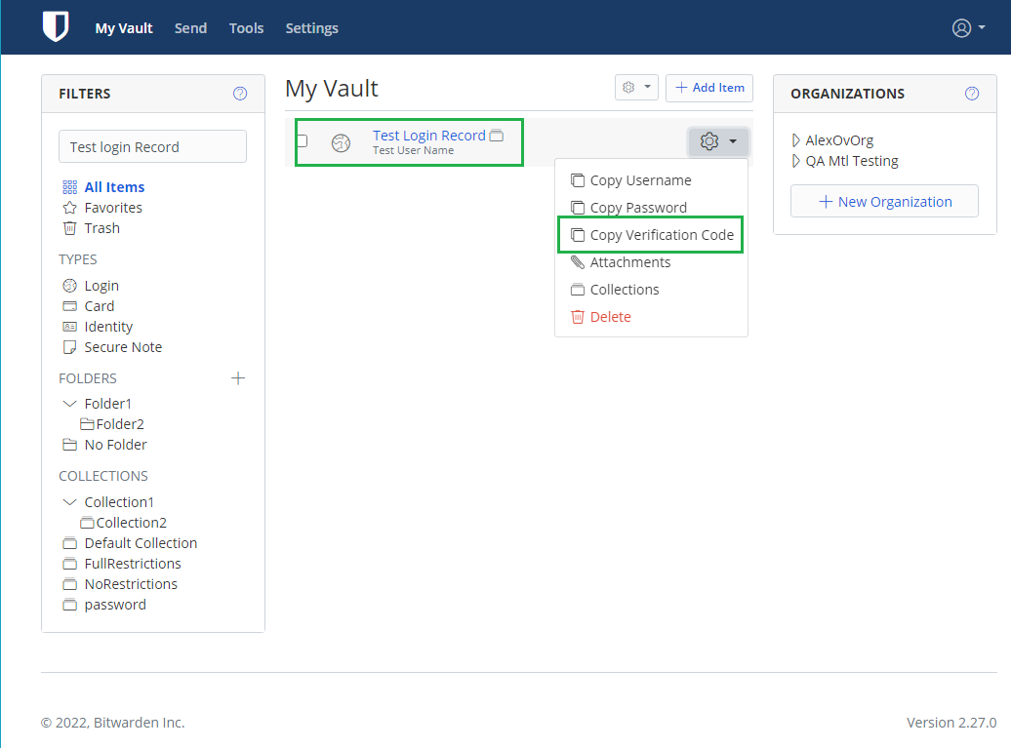The height and width of the screenshot is (748, 1011).
Task: Click the help icon beside FILTERS
Action: click(x=240, y=93)
